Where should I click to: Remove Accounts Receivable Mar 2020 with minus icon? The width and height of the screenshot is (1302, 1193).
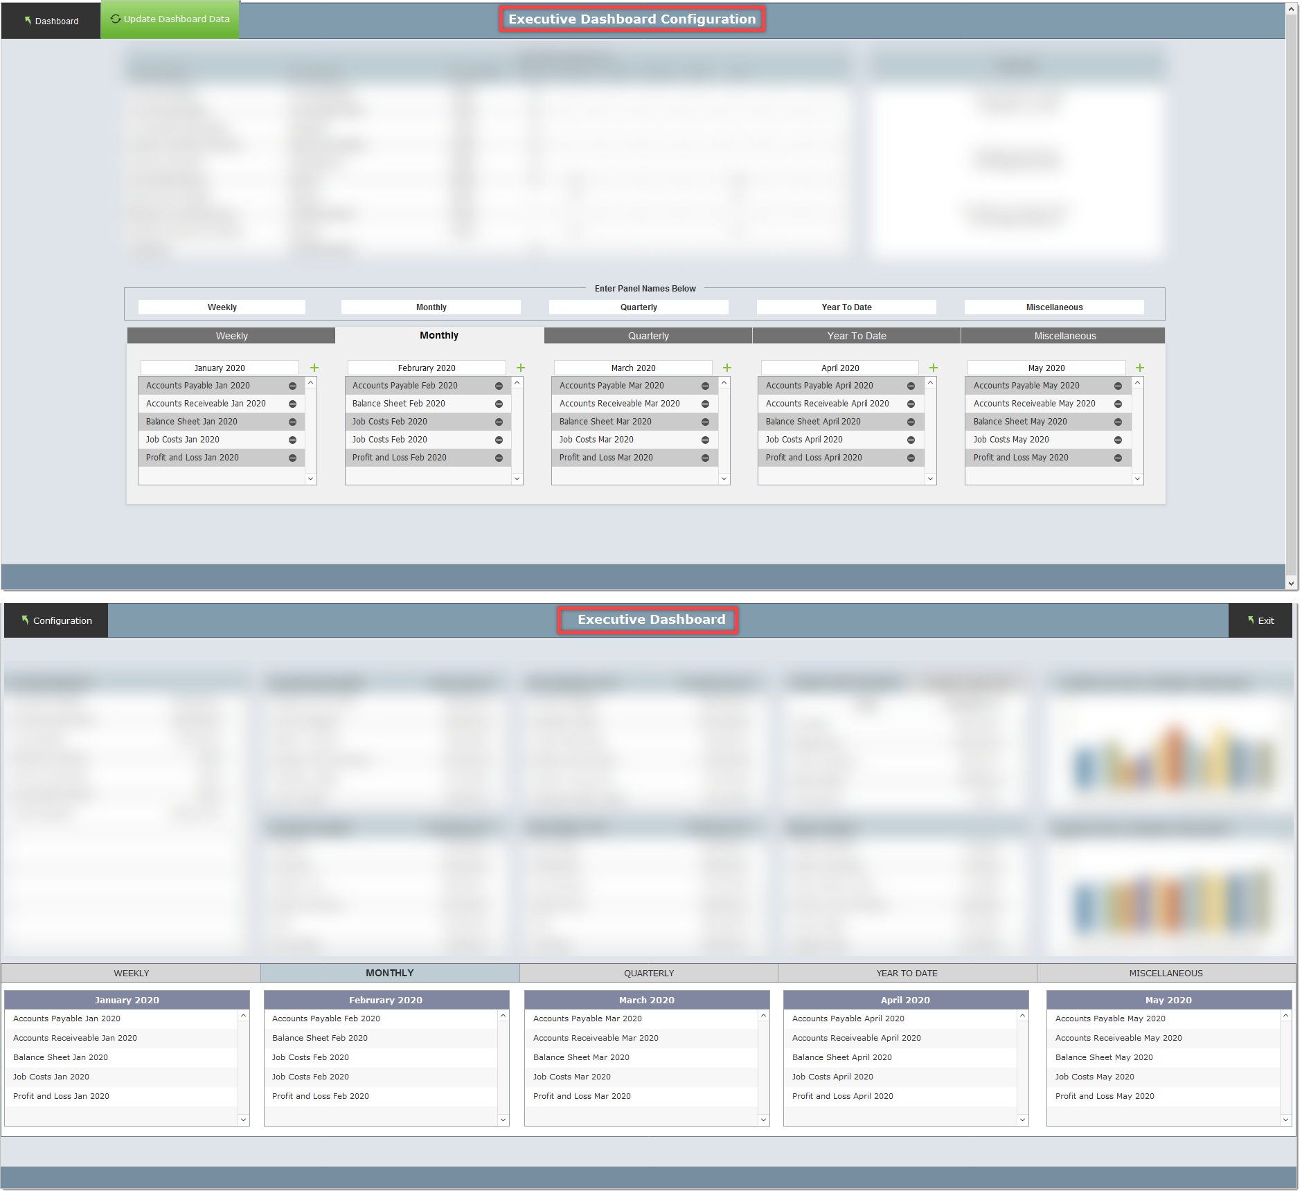[705, 404]
